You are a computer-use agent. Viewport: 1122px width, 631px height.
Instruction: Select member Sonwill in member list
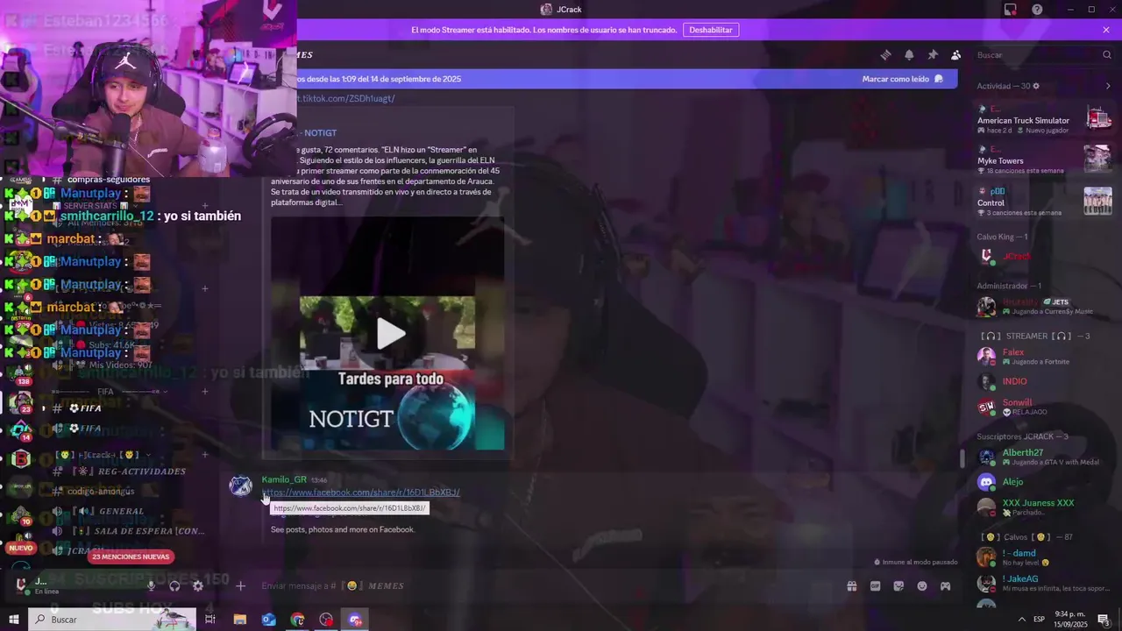point(1045,407)
